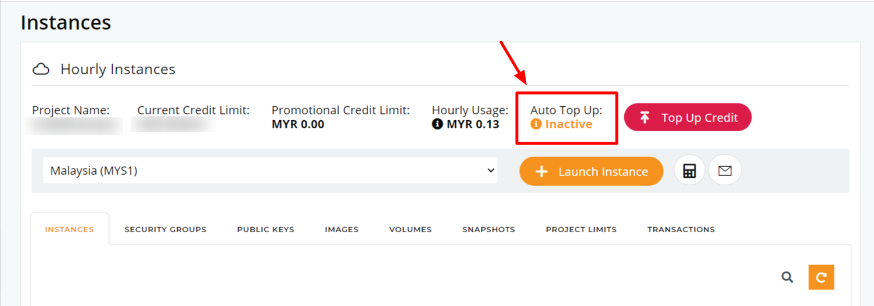The image size is (874, 306).
Task: Select the Images tab
Action: click(341, 229)
